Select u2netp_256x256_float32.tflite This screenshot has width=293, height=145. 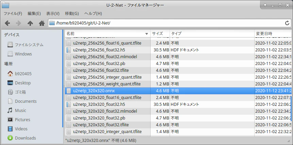click(x=101, y=70)
